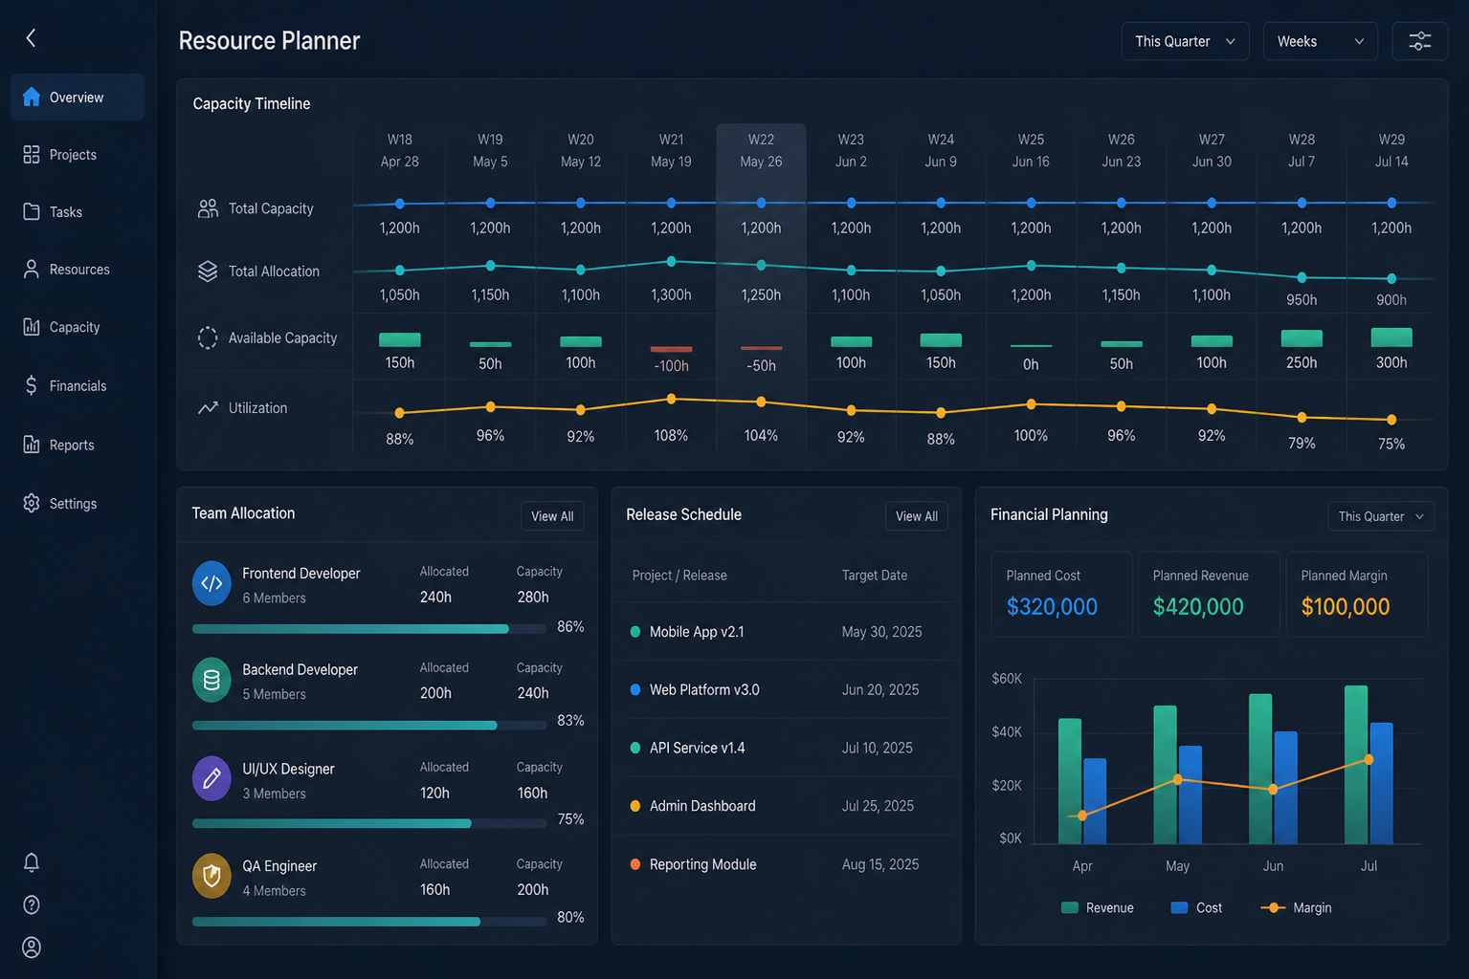1469x979 pixels.
Task: Click the July Revenue bar in chart
Action: tap(1356, 765)
